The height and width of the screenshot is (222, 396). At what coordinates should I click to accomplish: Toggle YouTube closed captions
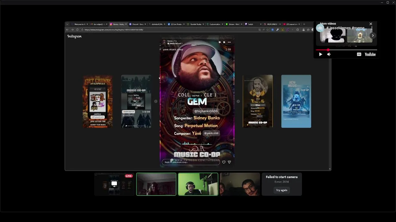[x=359, y=54]
